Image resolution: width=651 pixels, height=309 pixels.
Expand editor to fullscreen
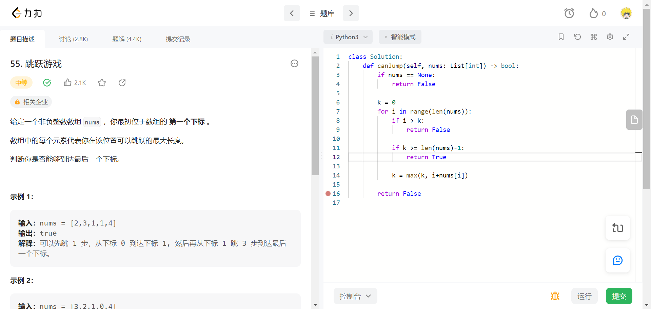point(626,37)
